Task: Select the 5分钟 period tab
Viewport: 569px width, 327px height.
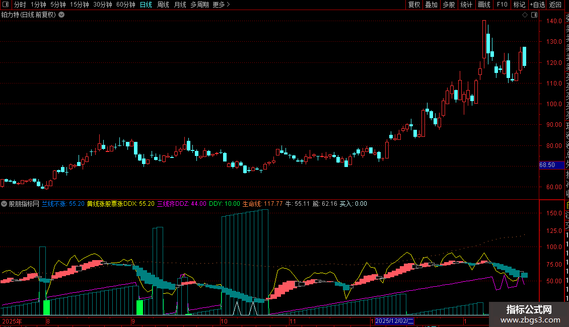Action: coord(58,5)
